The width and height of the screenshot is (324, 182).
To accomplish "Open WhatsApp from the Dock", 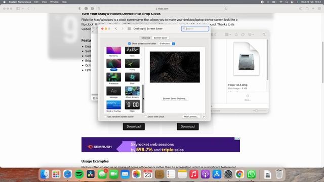I will tap(251, 174).
